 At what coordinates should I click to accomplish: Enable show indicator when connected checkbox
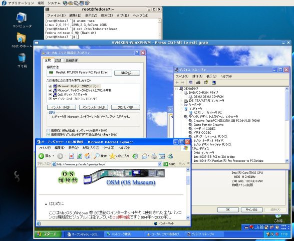coord(49,131)
